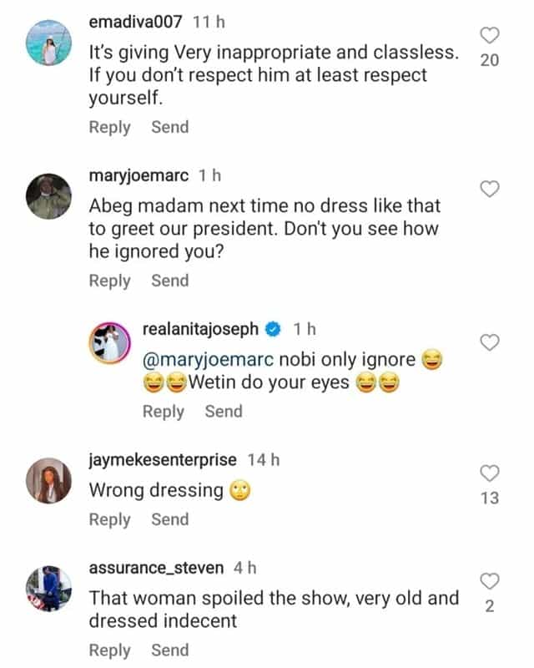Viewport: 534px width, 668px height.
Task: Reply to realanitajoseph's reply
Action: tap(164, 411)
